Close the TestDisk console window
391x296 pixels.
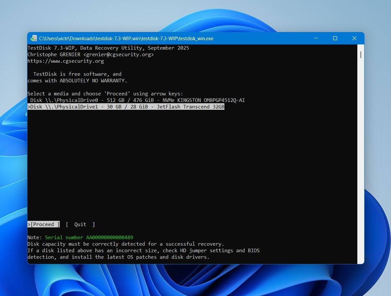click(x=354, y=38)
